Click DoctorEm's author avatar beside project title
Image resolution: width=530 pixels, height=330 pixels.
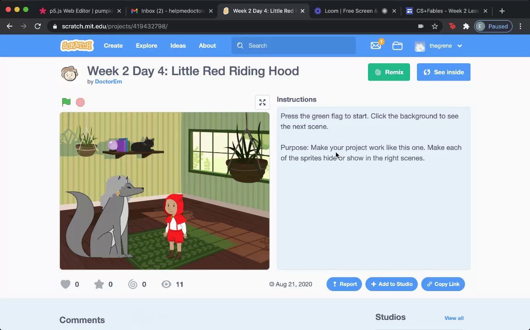pos(70,73)
